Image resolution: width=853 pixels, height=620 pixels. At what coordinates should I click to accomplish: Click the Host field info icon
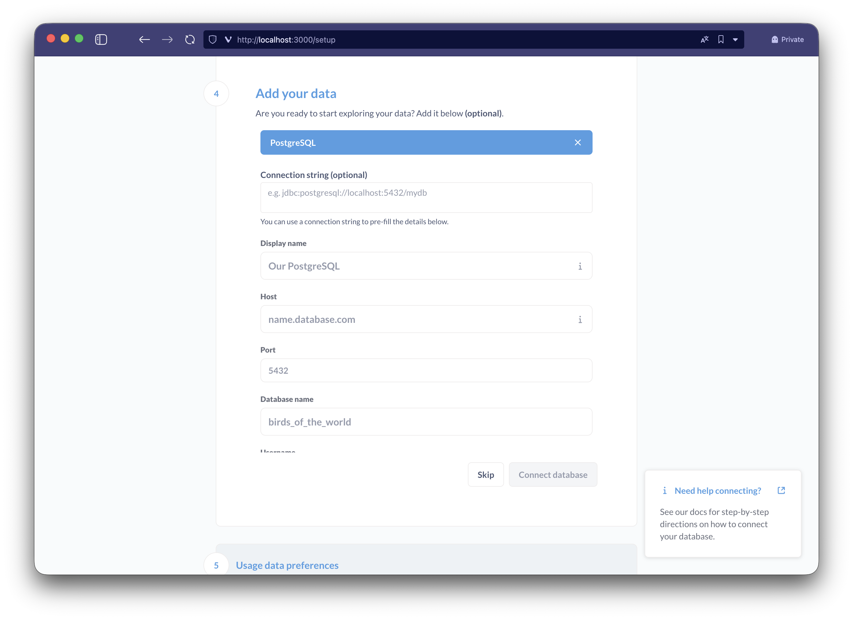click(x=580, y=319)
